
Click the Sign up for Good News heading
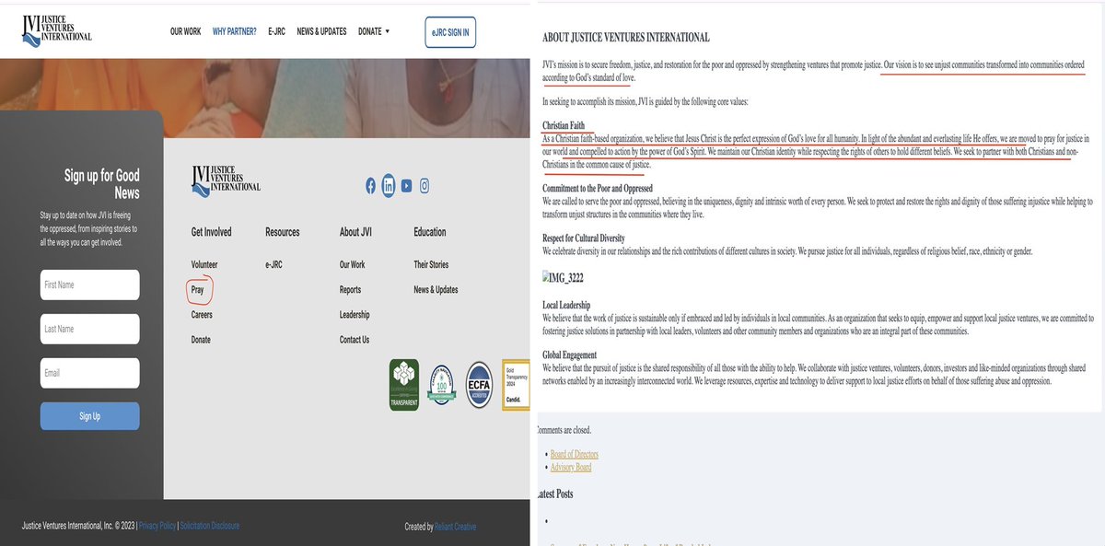(102, 184)
